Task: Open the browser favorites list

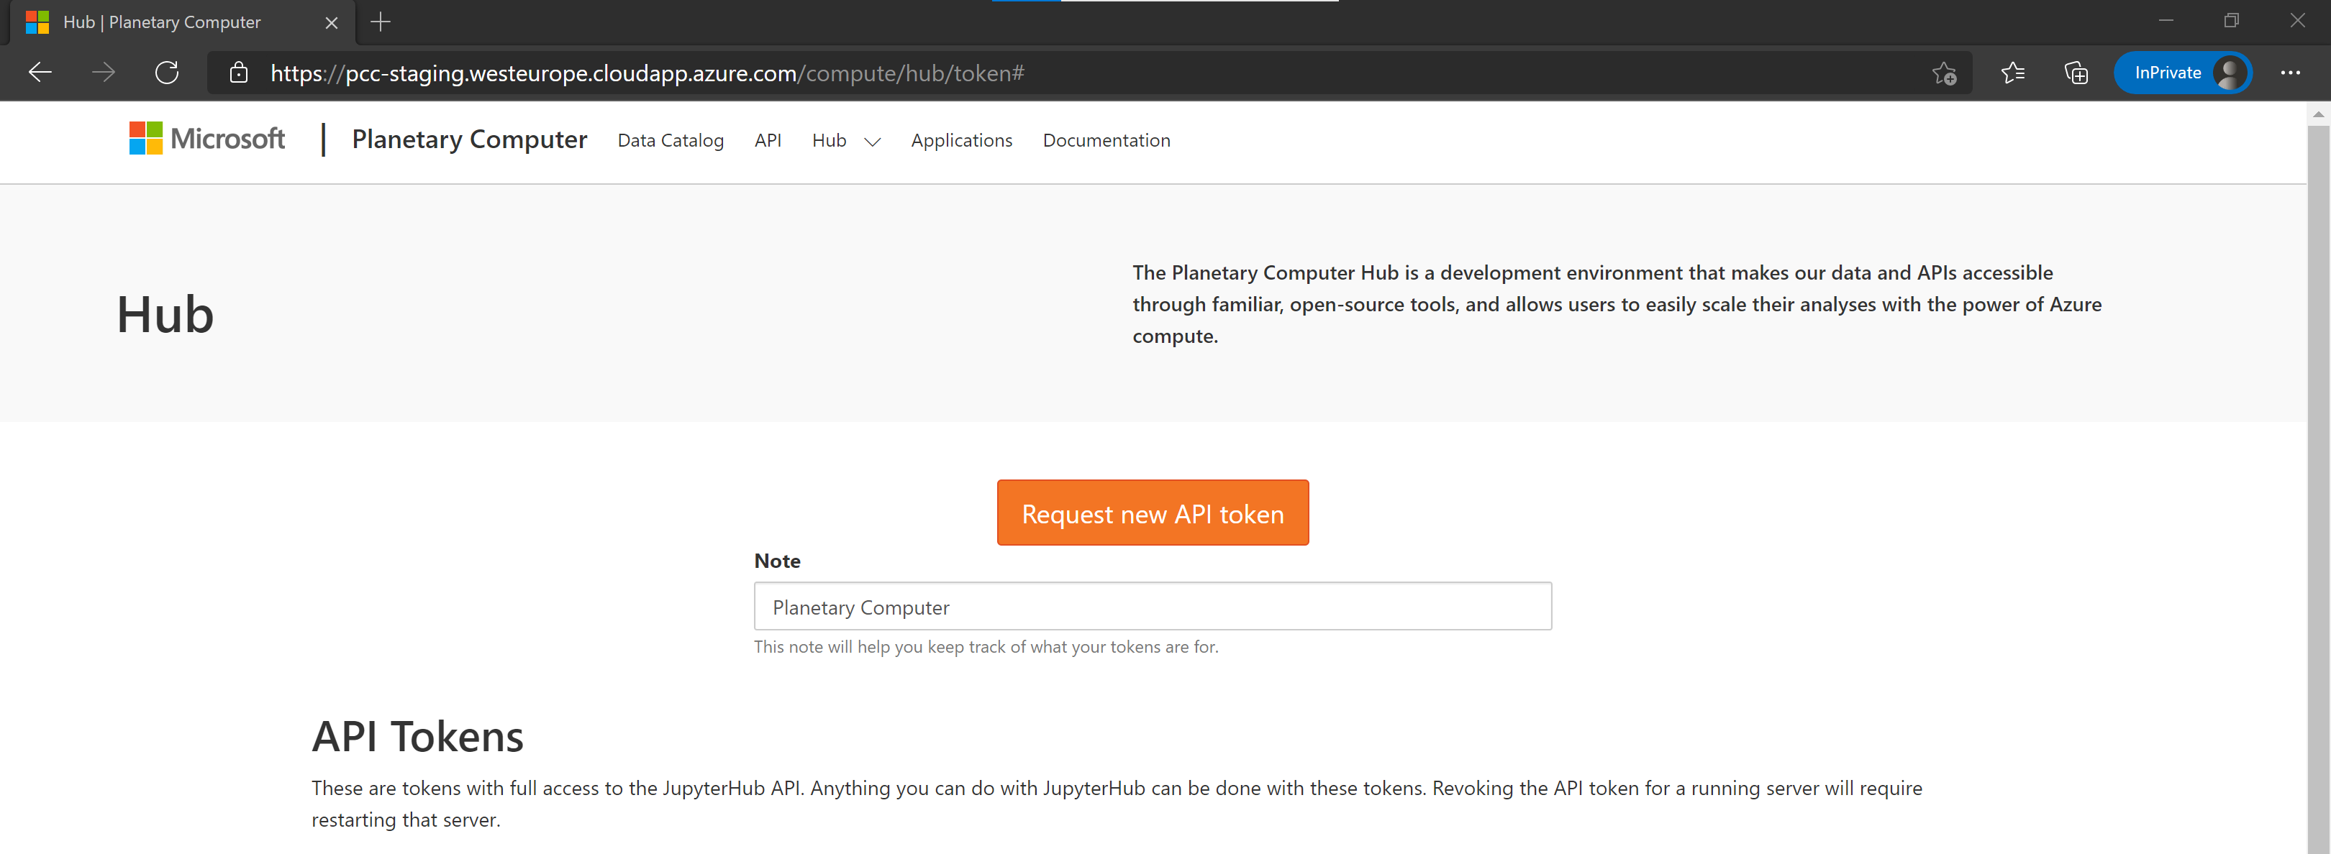Action: [x=2012, y=73]
